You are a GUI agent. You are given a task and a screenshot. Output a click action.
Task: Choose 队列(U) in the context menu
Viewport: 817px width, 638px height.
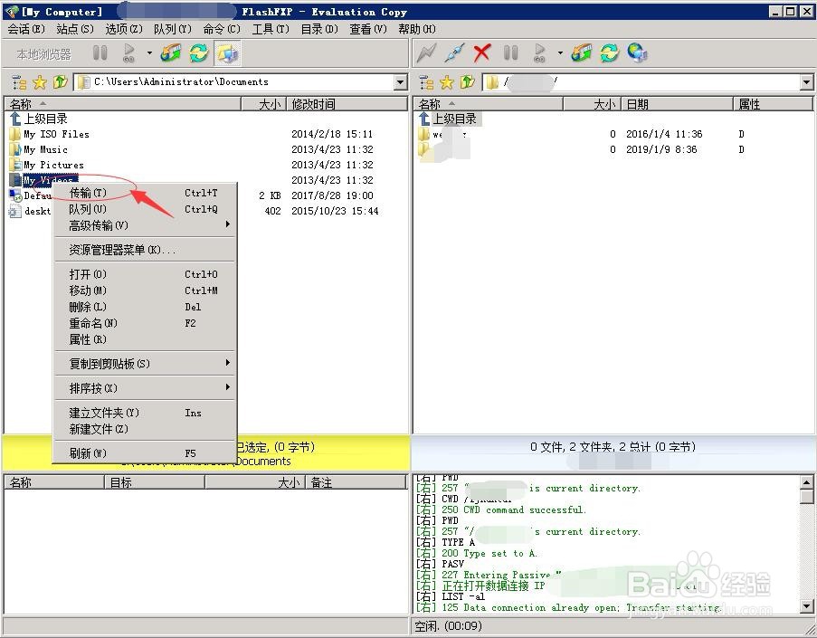point(145,209)
